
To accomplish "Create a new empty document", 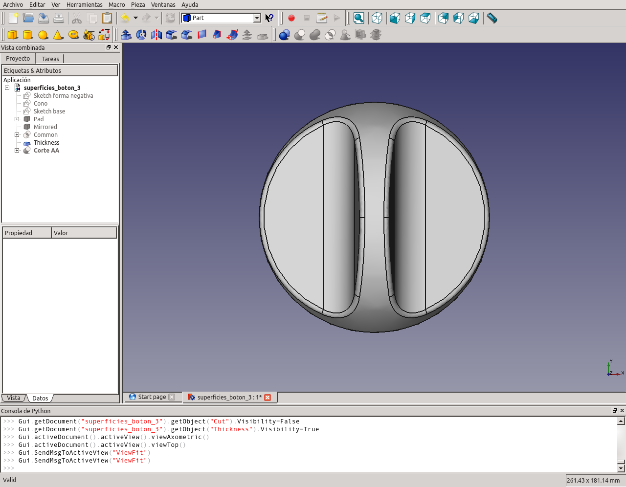I will click(x=13, y=19).
